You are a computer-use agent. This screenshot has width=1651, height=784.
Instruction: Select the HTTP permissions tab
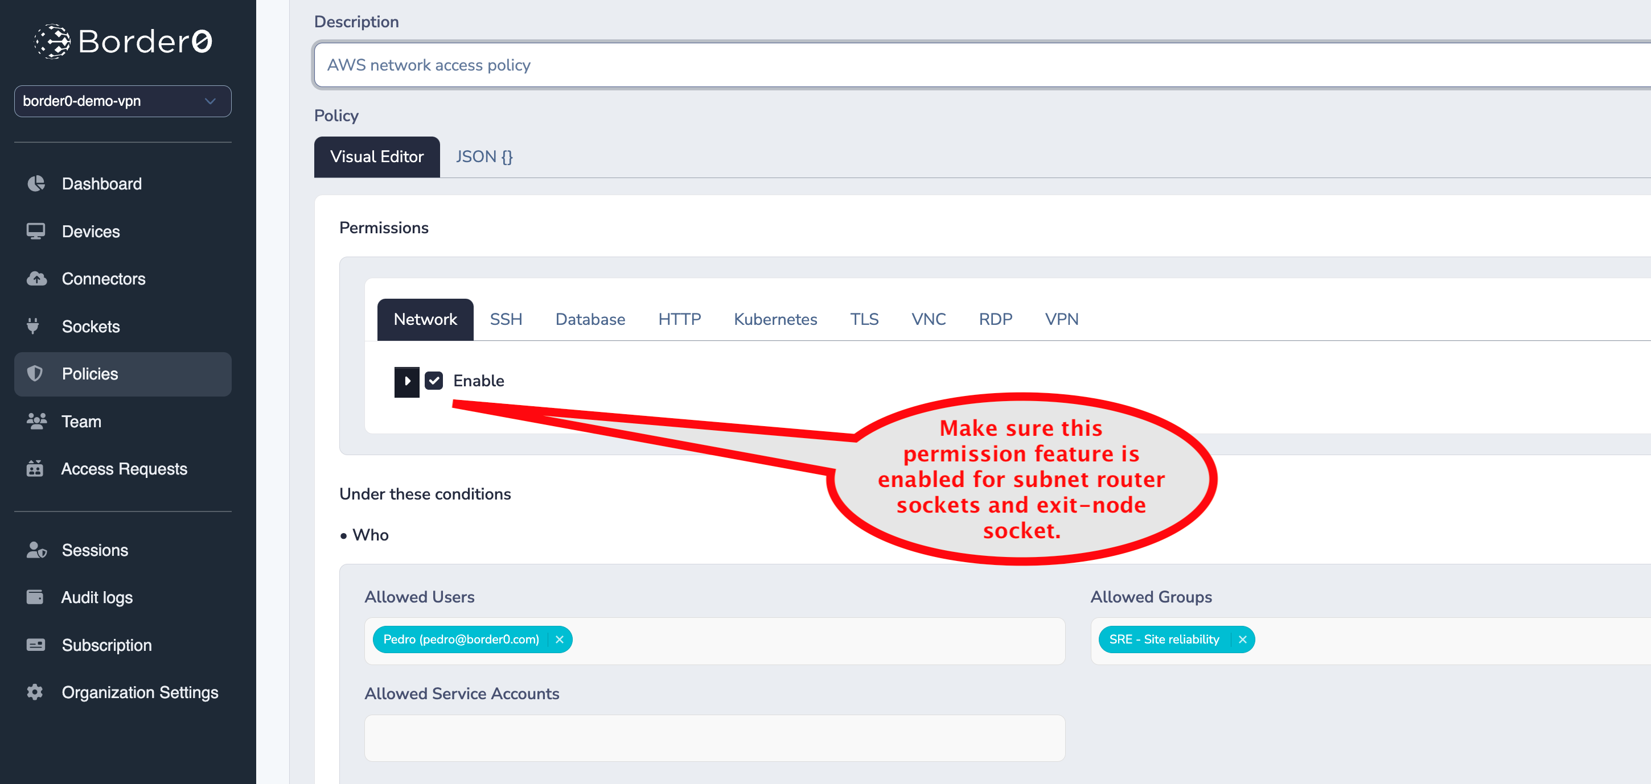click(x=679, y=319)
